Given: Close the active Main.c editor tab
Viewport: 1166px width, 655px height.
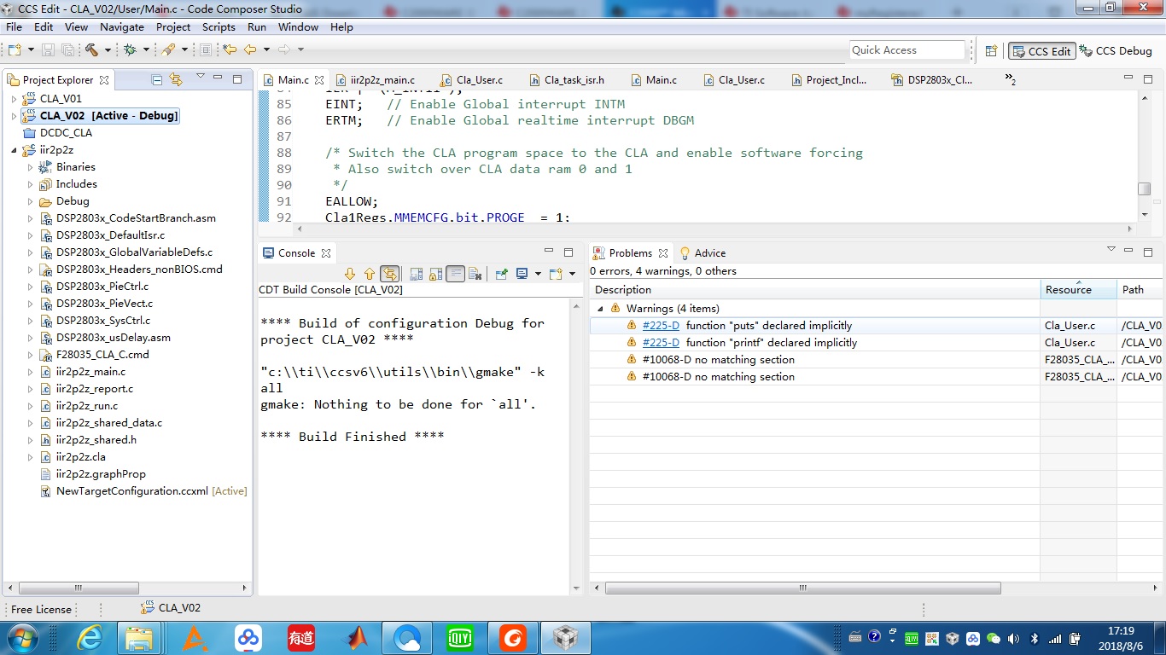Looking at the screenshot, I should [x=319, y=80].
